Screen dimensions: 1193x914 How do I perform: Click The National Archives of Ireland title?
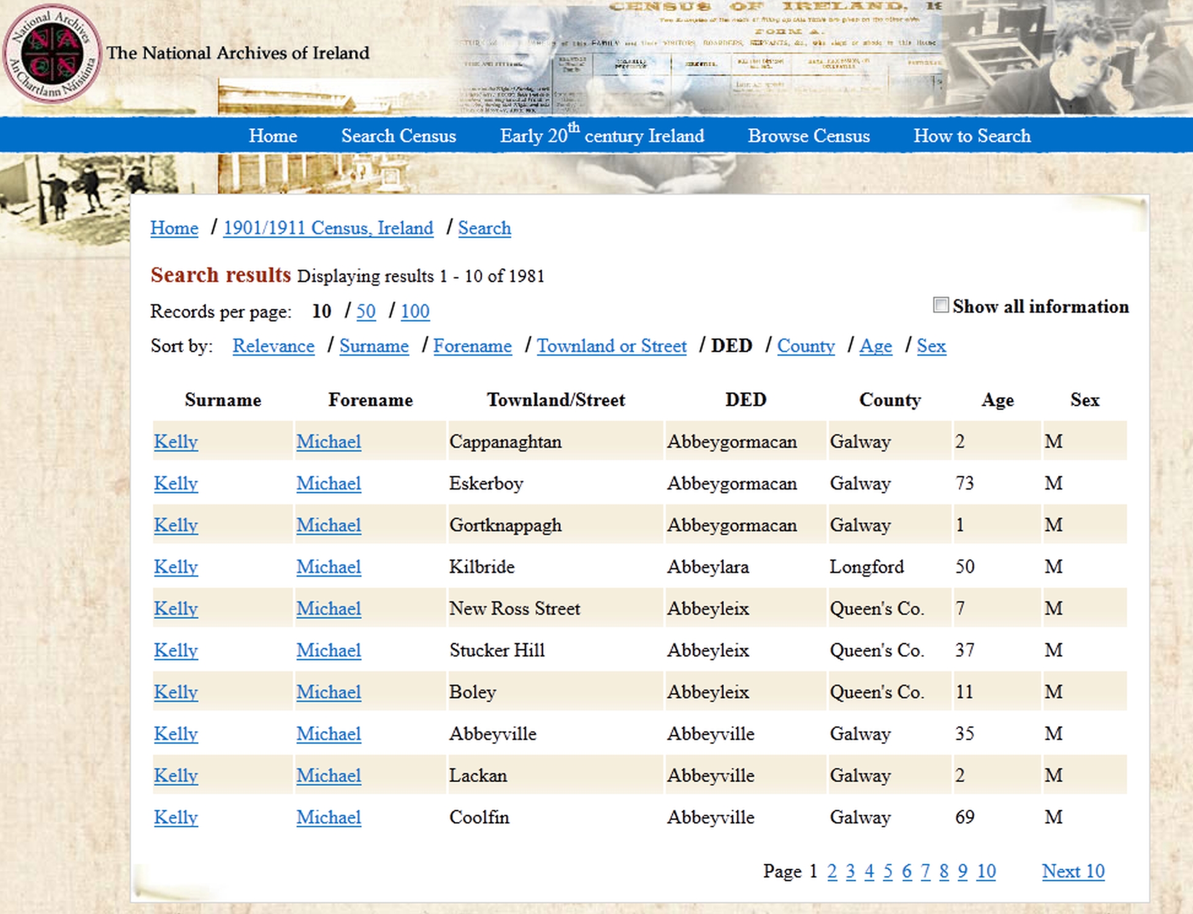[238, 53]
